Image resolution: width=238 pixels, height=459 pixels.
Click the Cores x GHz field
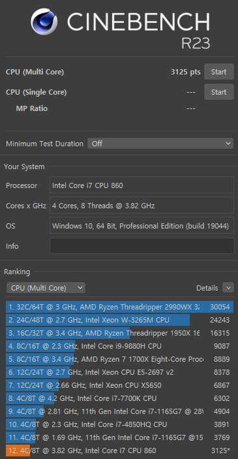pos(141,206)
